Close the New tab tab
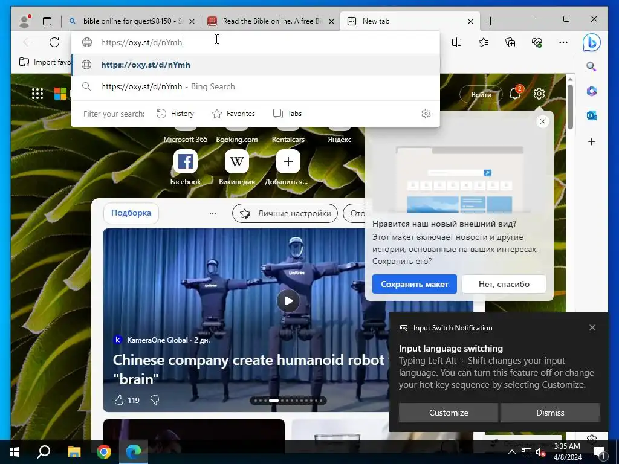Viewport: 619px width, 464px height. click(x=470, y=21)
